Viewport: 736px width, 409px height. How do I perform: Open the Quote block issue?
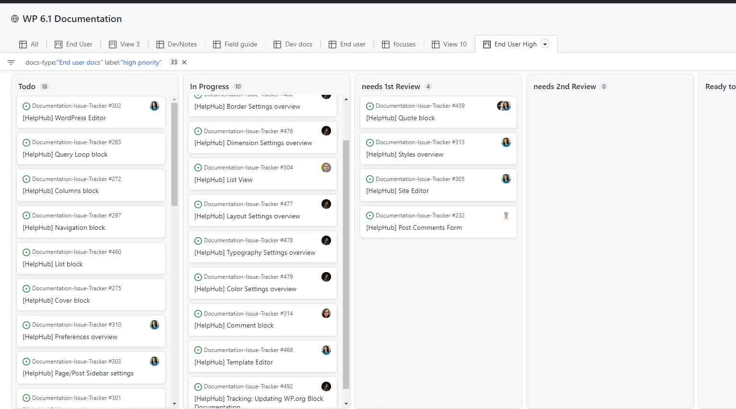pos(401,118)
